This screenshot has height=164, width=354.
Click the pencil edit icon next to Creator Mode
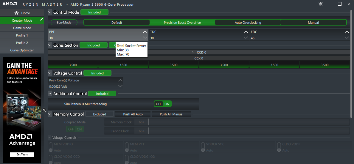(41, 19)
